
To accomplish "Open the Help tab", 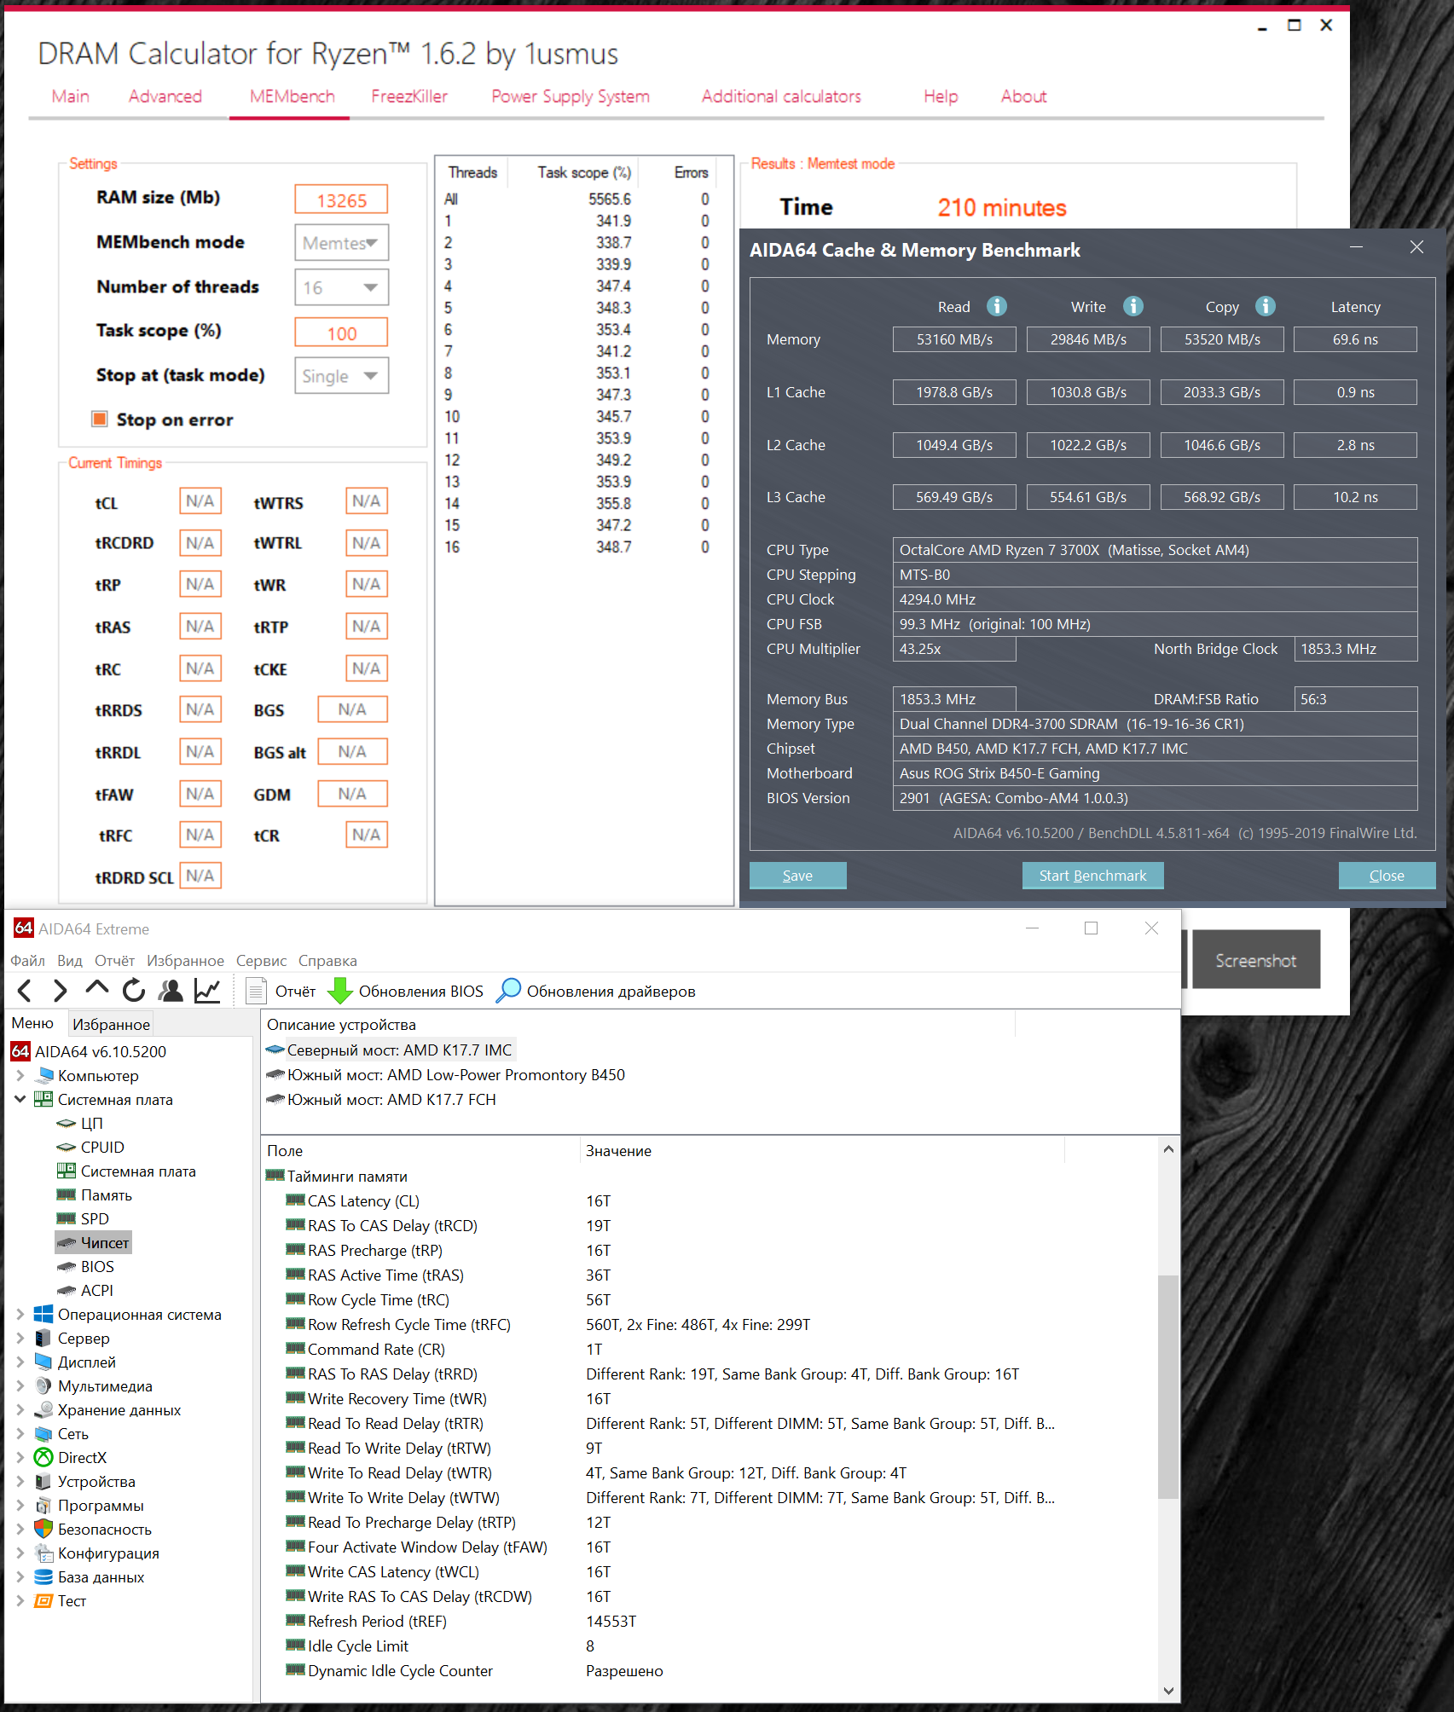I will pyautogui.click(x=941, y=96).
